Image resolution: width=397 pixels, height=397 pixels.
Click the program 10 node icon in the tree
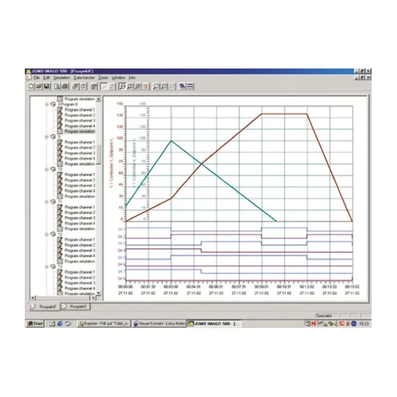pos(53,169)
